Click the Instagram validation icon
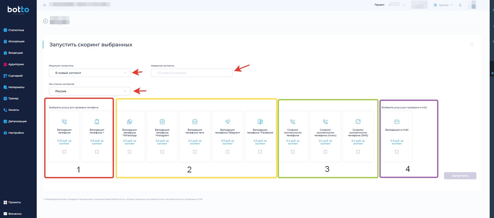 [x=162, y=122]
